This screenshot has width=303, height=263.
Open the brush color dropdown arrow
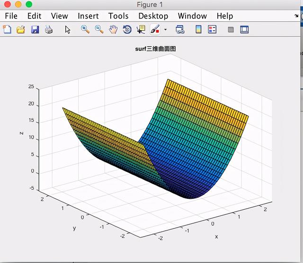pos(165,30)
